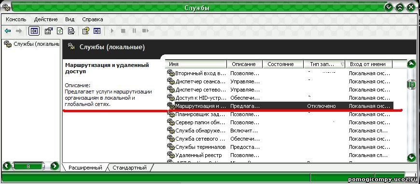420x184 pixels.
Task: Select the Доступ к HID-устройствам service name
Action: pyautogui.click(x=201, y=98)
